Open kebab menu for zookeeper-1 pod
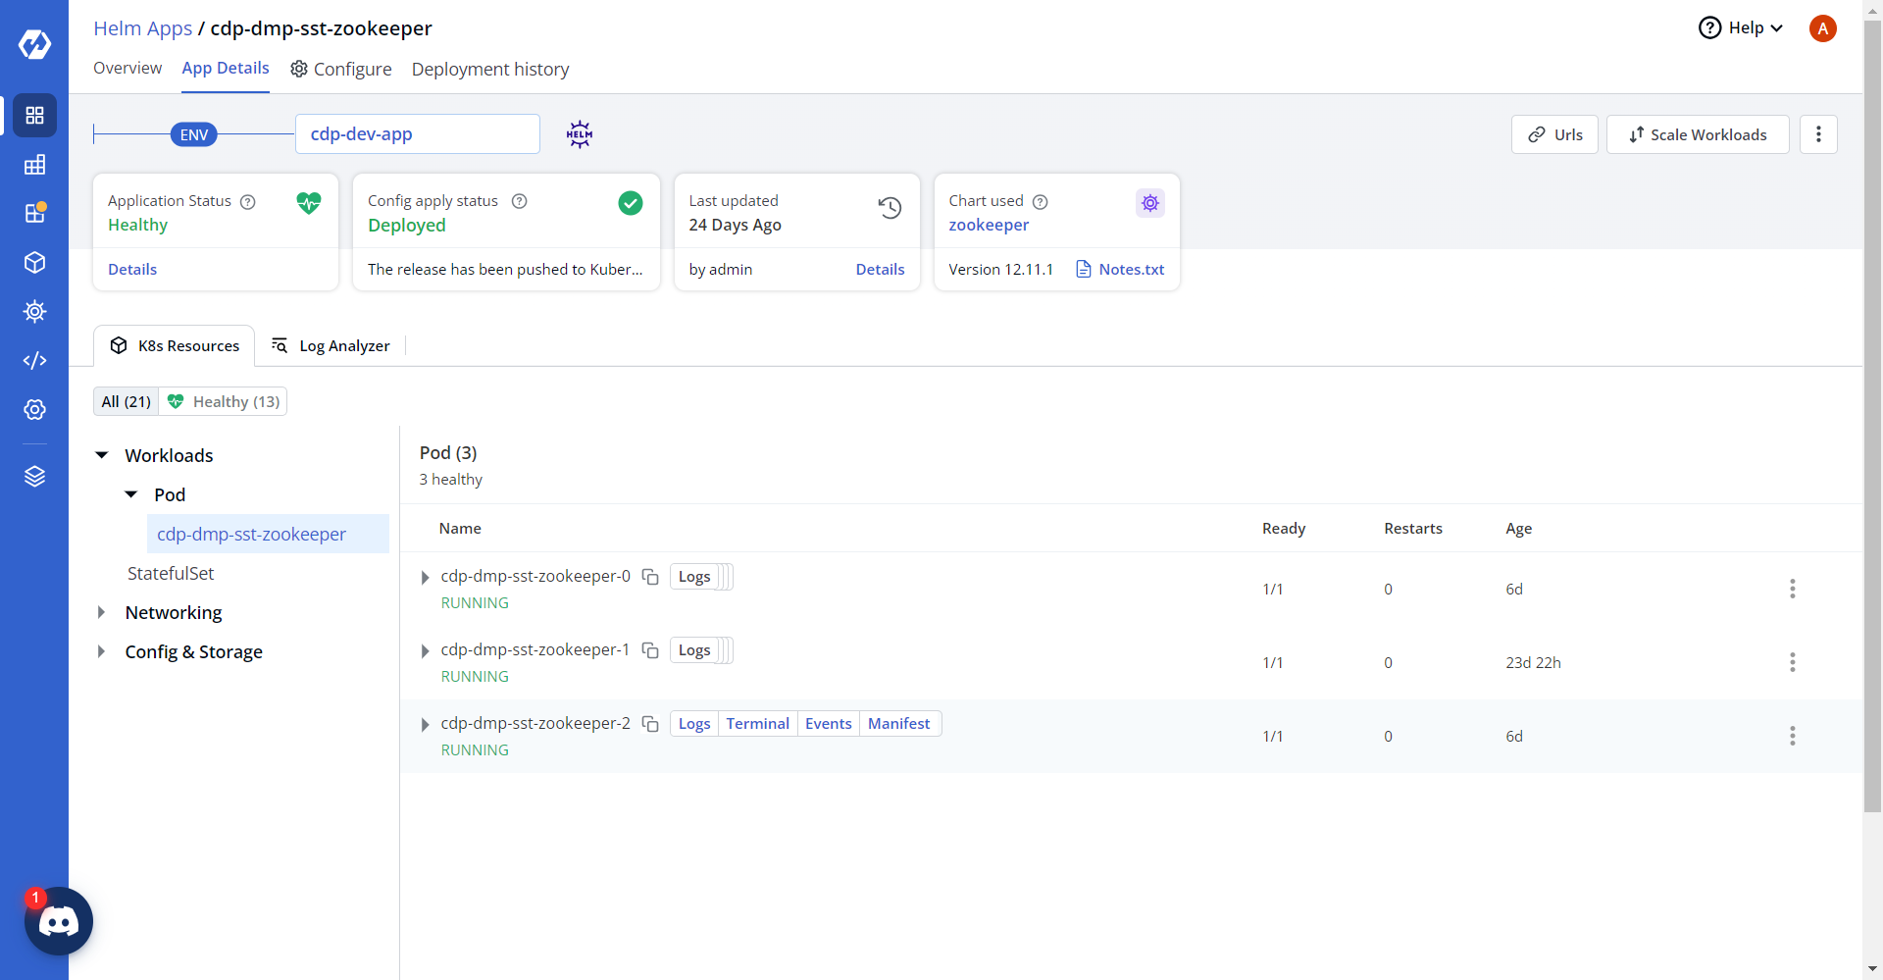The width and height of the screenshot is (1883, 980). [1792, 662]
